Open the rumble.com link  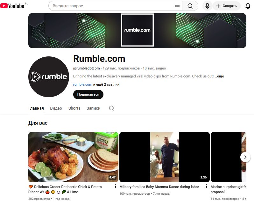[83, 84]
